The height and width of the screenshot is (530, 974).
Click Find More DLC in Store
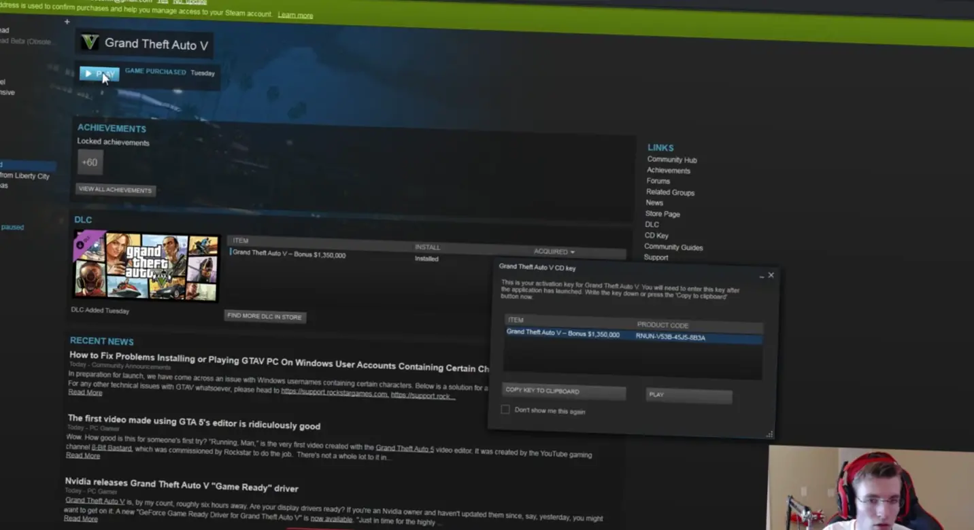[x=265, y=317]
